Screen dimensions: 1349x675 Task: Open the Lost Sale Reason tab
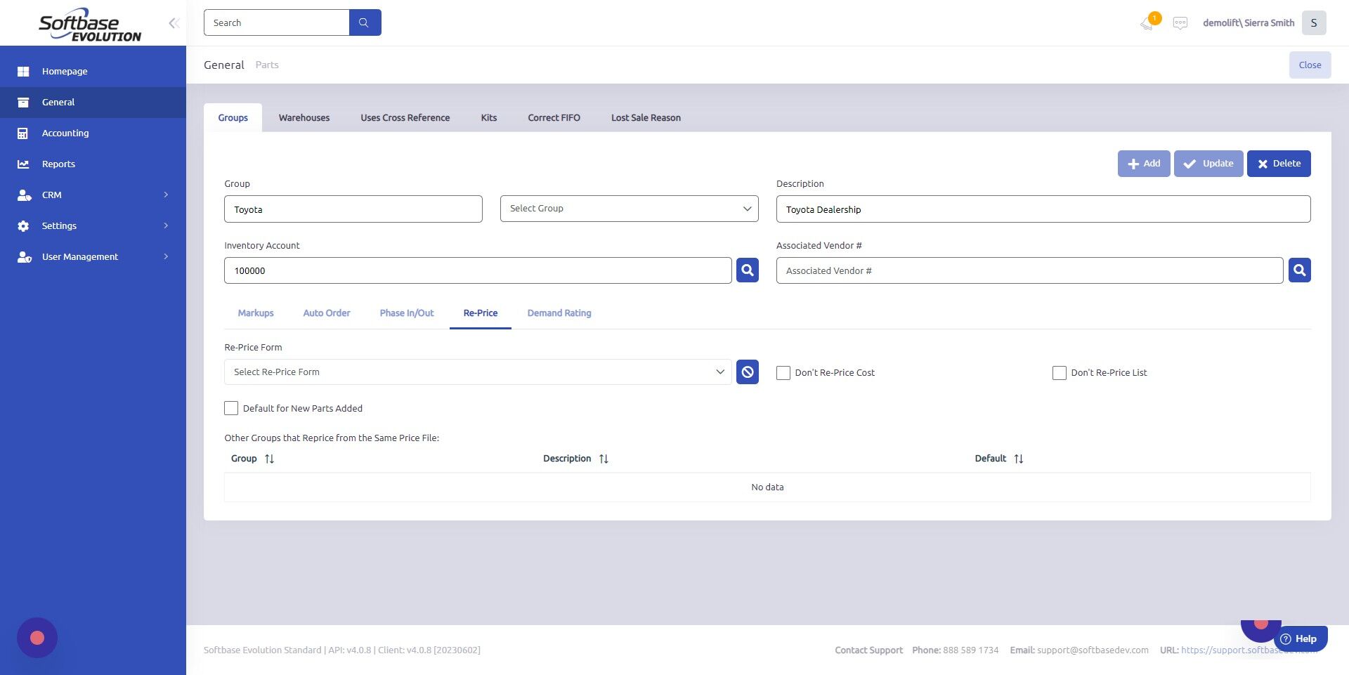pyautogui.click(x=646, y=118)
